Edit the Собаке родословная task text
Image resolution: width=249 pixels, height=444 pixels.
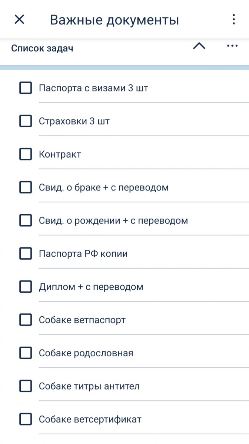86,353
